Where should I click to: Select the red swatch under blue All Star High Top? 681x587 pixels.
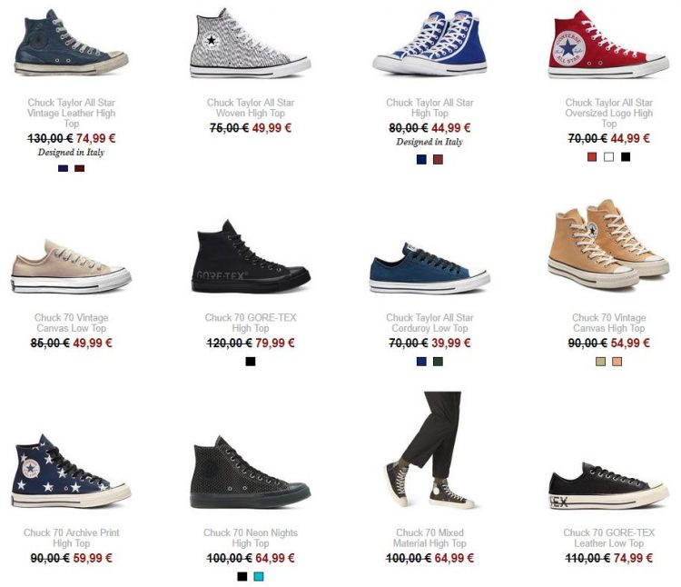439,159
